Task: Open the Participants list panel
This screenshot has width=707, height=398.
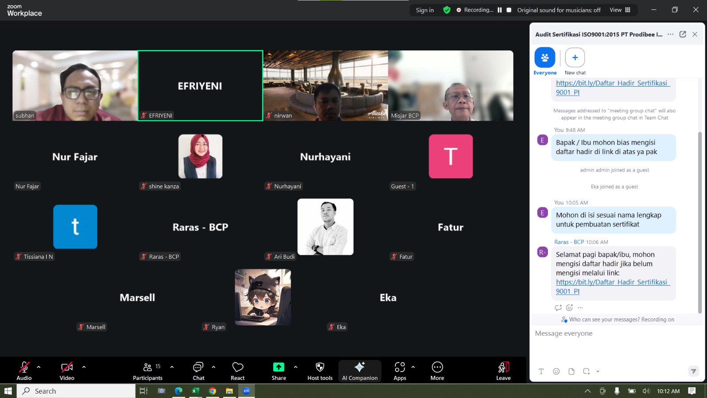Action: pyautogui.click(x=148, y=371)
